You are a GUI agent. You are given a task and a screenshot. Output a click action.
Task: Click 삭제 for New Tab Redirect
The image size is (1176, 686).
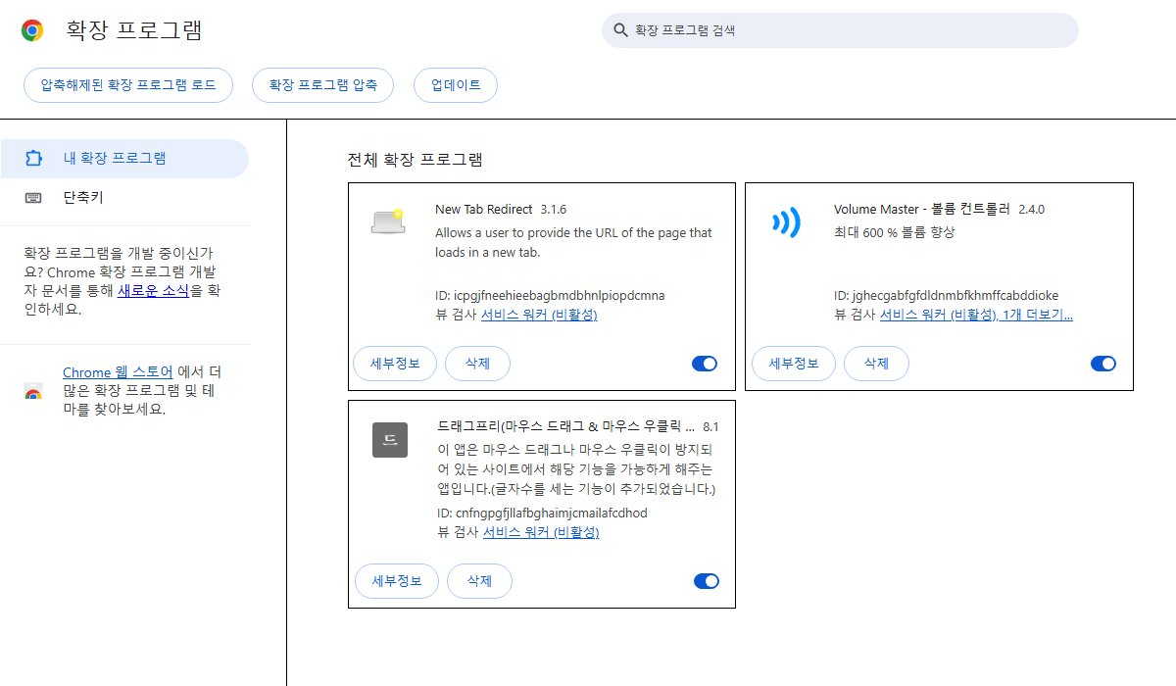[x=477, y=364]
